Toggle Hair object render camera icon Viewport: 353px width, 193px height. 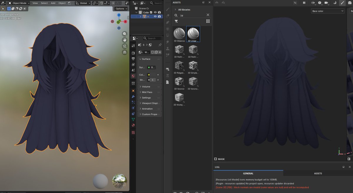[159, 16]
